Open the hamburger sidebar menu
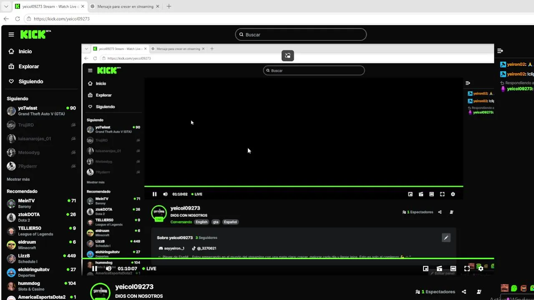The width and height of the screenshot is (534, 300). point(11,35)
